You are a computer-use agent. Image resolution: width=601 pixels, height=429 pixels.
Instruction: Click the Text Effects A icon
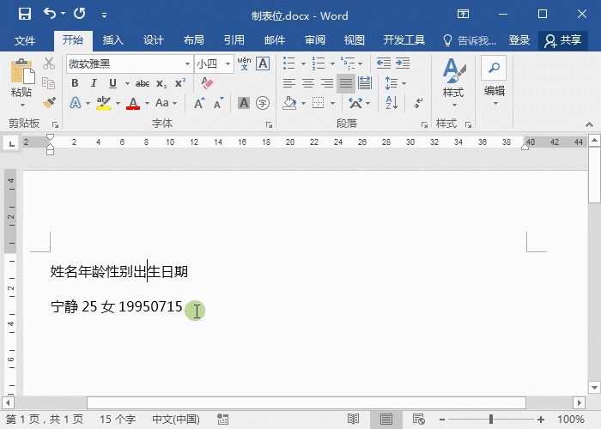[76, 103]
